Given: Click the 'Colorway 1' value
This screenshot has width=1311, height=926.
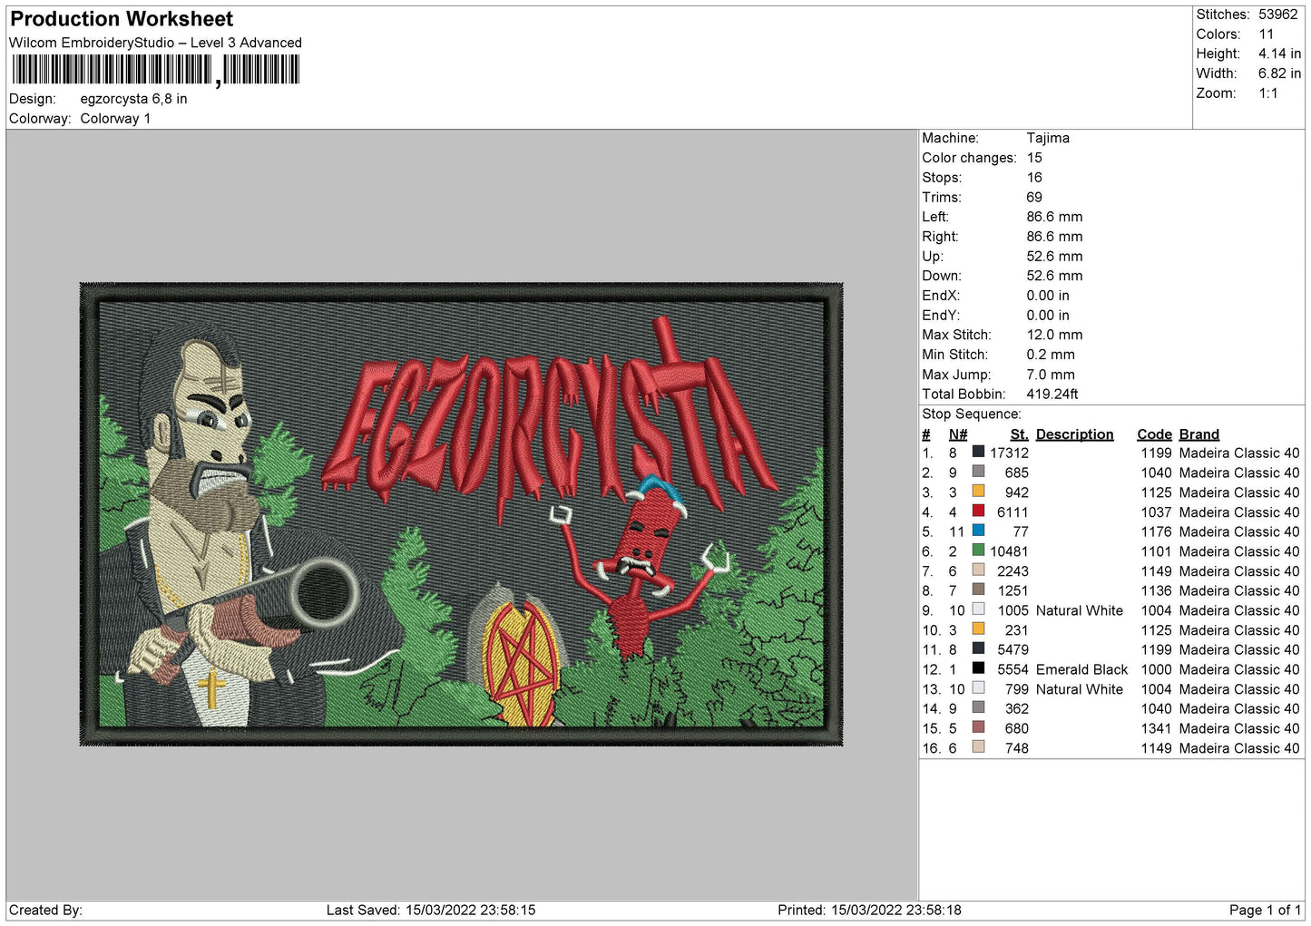Looking at the screenshot, I should (115, 119).
